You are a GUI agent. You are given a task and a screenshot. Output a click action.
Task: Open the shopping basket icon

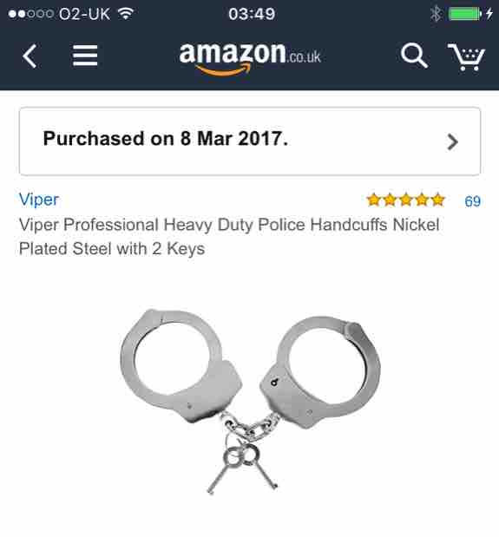pos(467,56)
